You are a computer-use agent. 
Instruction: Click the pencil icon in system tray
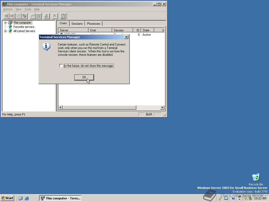tap(220, 198)
